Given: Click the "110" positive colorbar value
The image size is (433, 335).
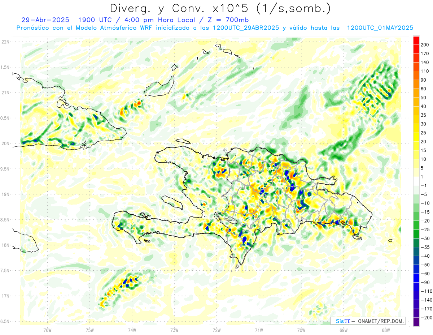Looking at the screenshot, I should click(425, 71).
